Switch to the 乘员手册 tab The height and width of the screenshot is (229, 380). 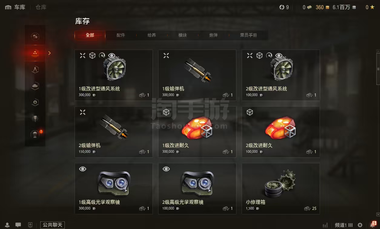[x=248, y=35]
